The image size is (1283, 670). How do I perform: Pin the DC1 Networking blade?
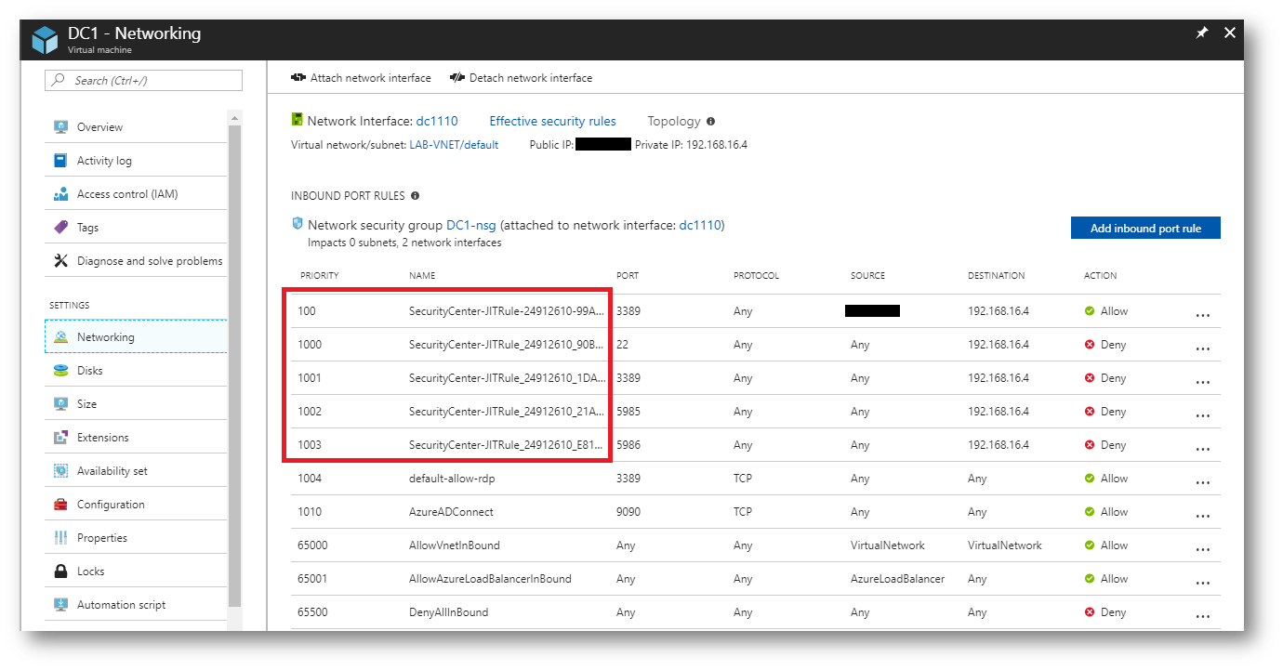(1201, 33)
